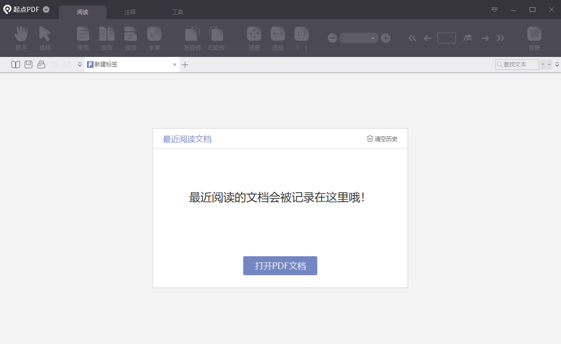Click the page number input box
561x344 pixels.
click(x=447, y=38)
